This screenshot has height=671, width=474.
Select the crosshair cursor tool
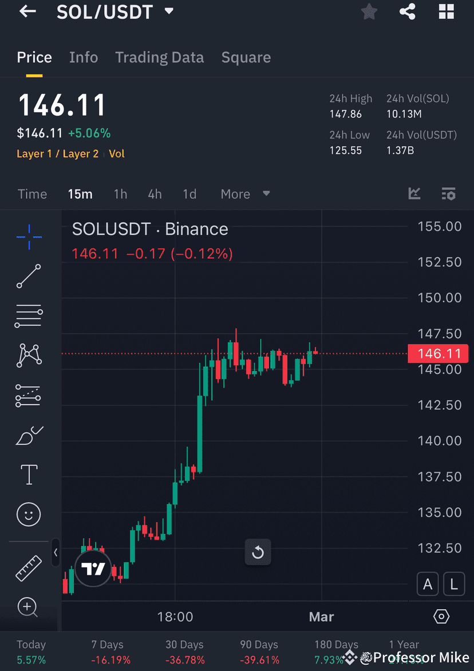click(29, 236)
